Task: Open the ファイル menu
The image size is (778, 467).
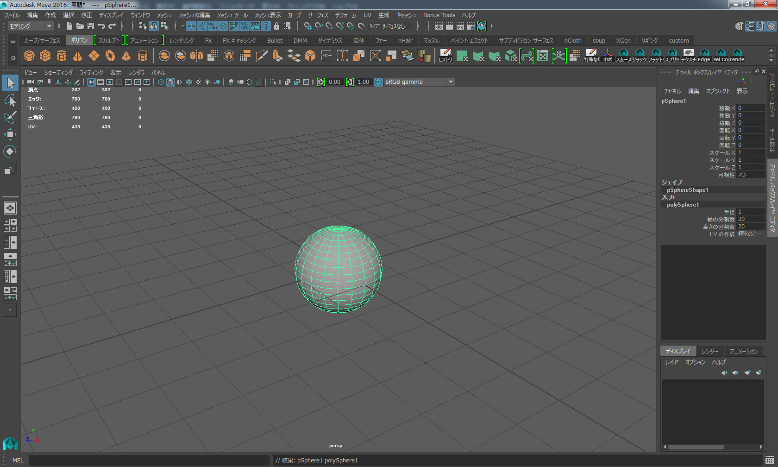Action: pos(12,15)
